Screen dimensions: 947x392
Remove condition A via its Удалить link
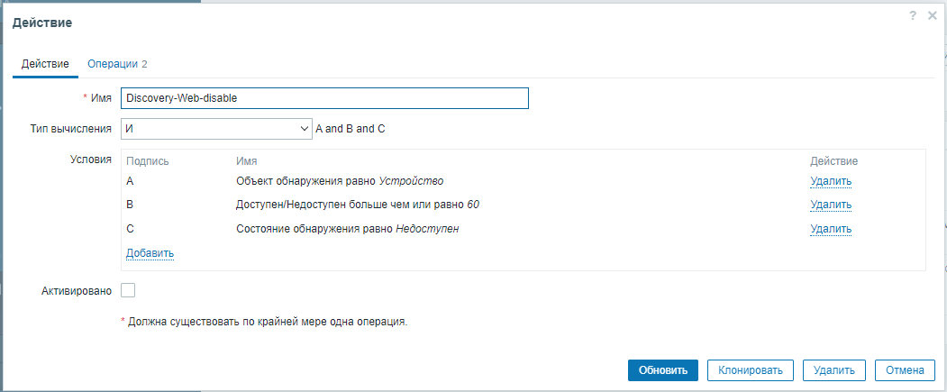click(x=830, y=180)
